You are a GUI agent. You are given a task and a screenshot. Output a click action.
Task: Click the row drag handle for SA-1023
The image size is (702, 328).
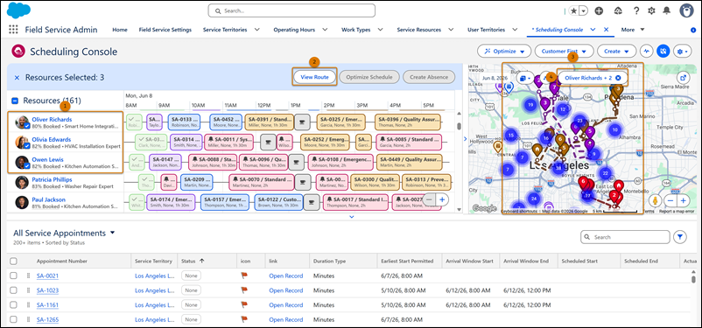[27, 290]
